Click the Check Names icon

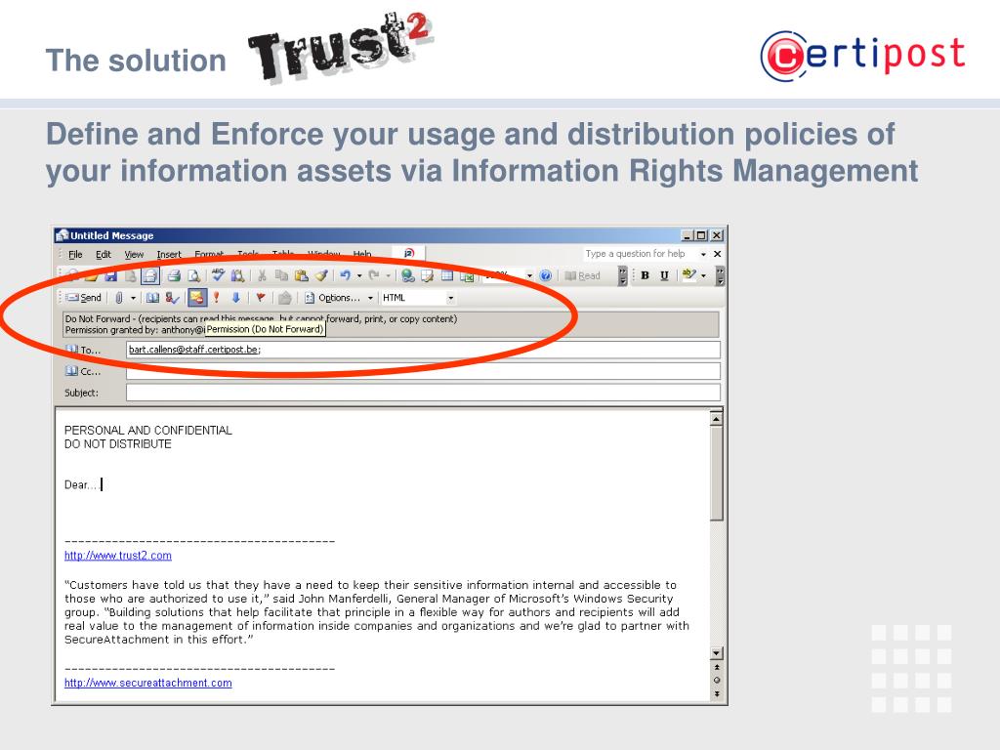(172, 298)
